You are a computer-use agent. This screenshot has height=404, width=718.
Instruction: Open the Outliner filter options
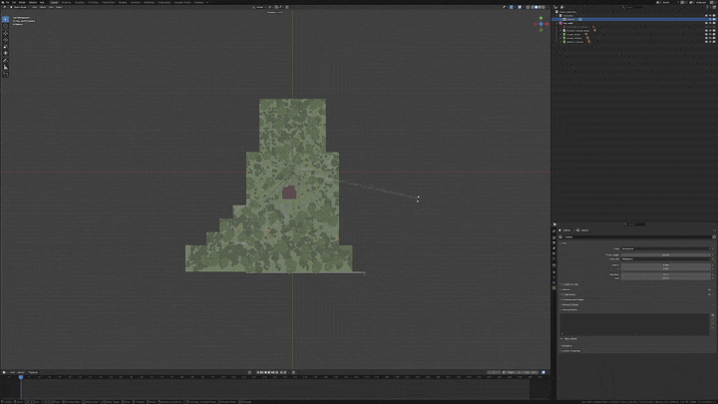[707, 7]
